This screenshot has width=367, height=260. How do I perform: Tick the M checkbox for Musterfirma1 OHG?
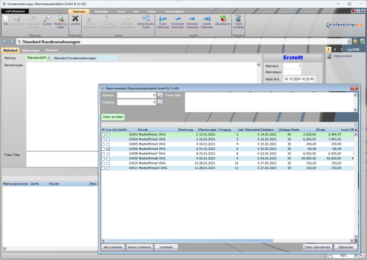[103, 135]
